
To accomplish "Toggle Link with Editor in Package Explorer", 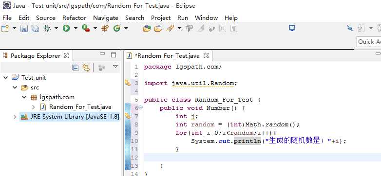I will [x=86, y=68].
